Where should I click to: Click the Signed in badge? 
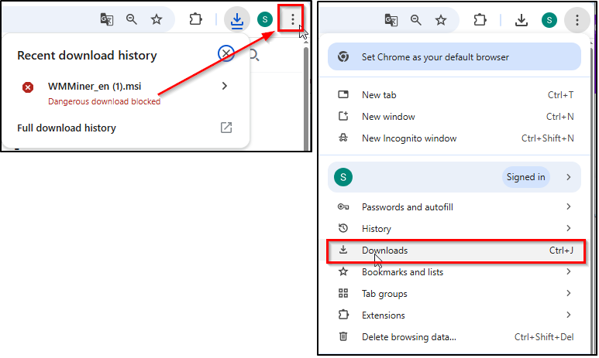(525, 177)
